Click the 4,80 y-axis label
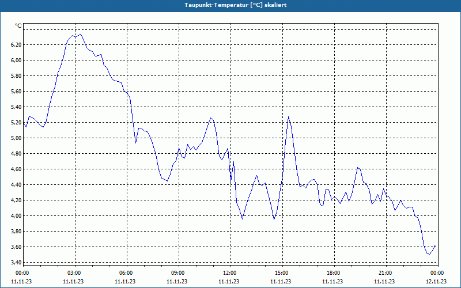 (16, 154)
